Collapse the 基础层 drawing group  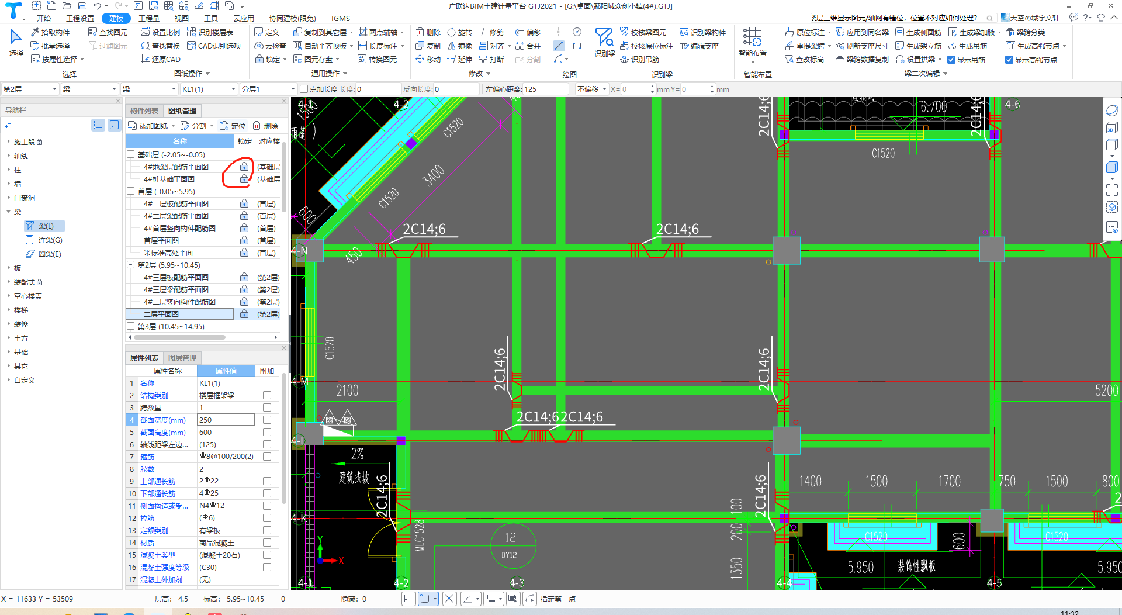coord(131,154)
